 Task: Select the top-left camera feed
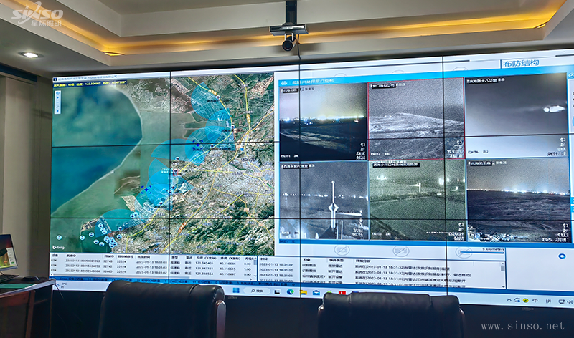click(x=323, y=122)
